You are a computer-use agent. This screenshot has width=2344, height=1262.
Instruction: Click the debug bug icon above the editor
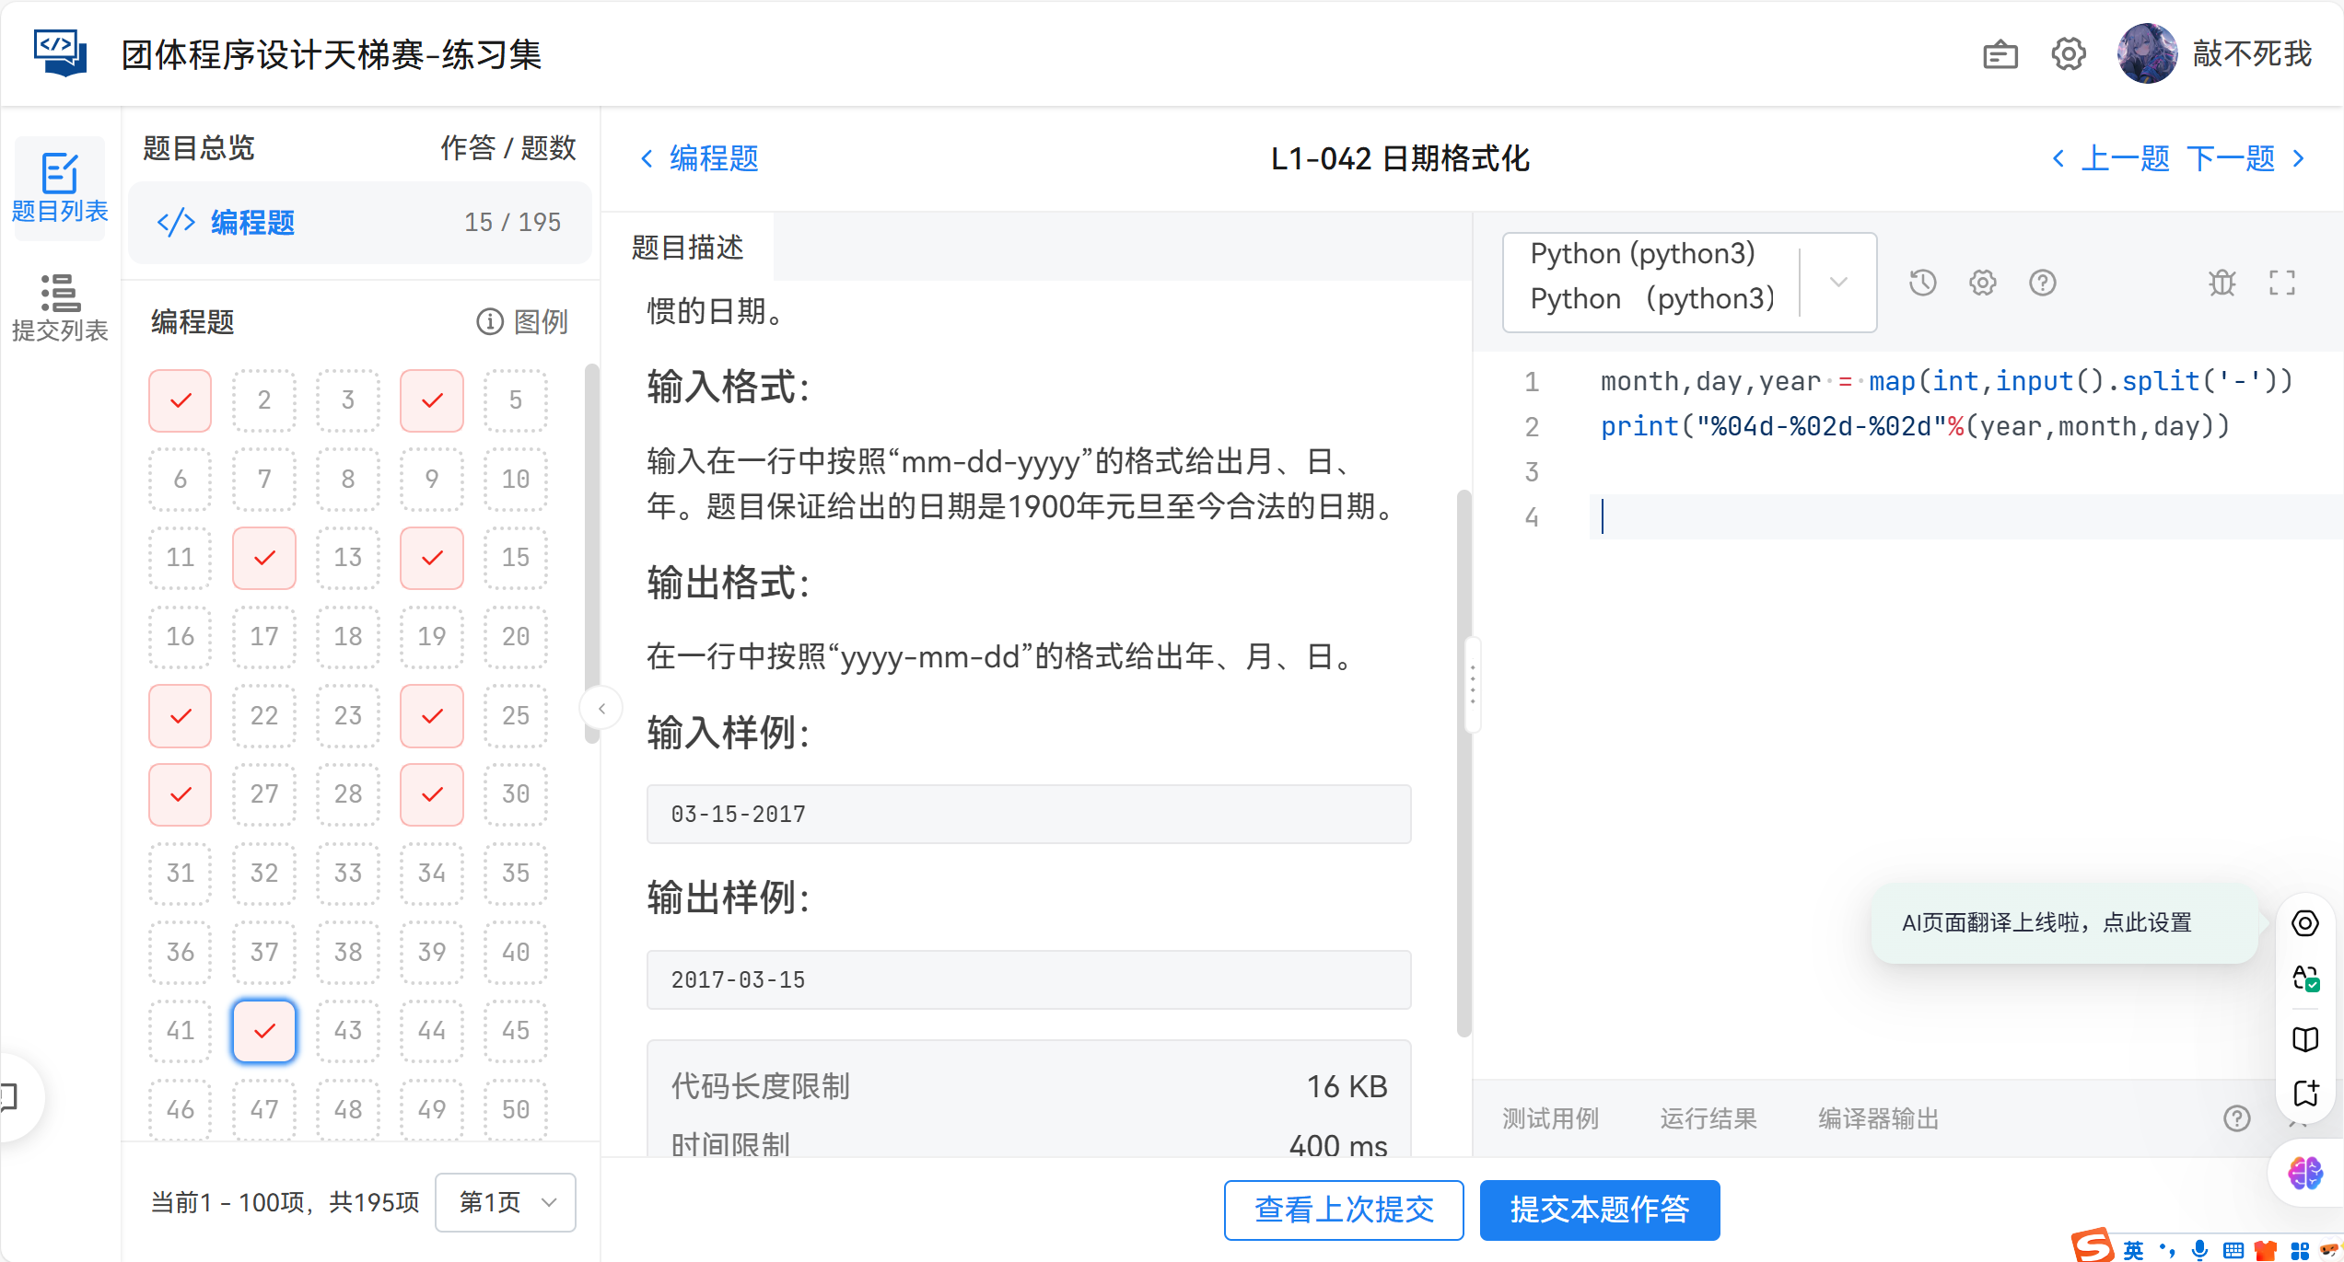click(x=2222, y=283)
